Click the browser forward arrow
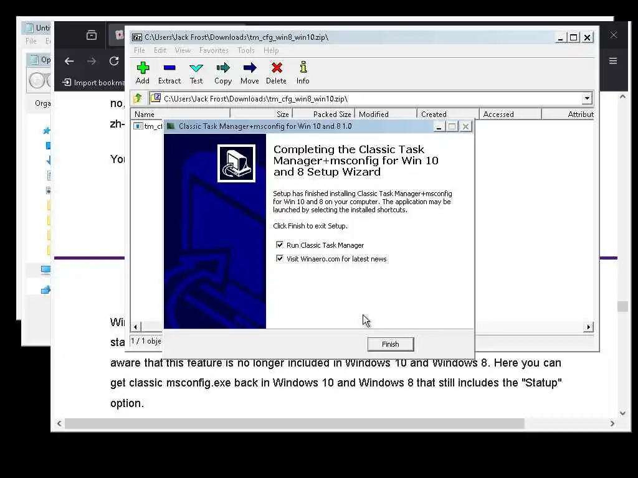Image resolution: width=638 pixels, height=478 pixels. point(92,62)
